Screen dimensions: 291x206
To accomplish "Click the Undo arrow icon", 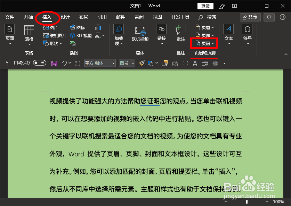I will click(64, 63).
